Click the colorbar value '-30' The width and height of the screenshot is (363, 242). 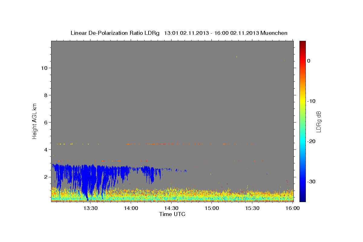click(312, 181)
